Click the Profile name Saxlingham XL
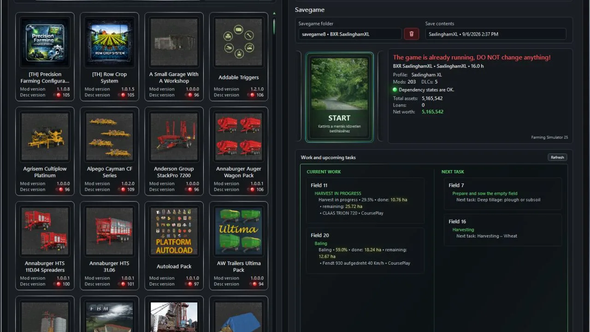This screenshot has width=590, height=332. (427, 75)
